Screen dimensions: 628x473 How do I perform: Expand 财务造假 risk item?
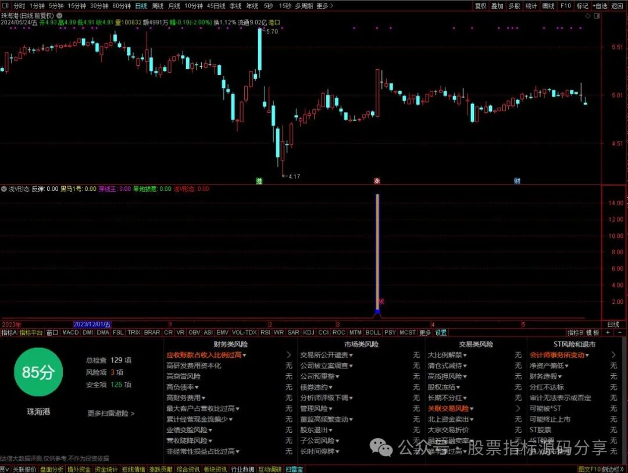tap(545, 376)
